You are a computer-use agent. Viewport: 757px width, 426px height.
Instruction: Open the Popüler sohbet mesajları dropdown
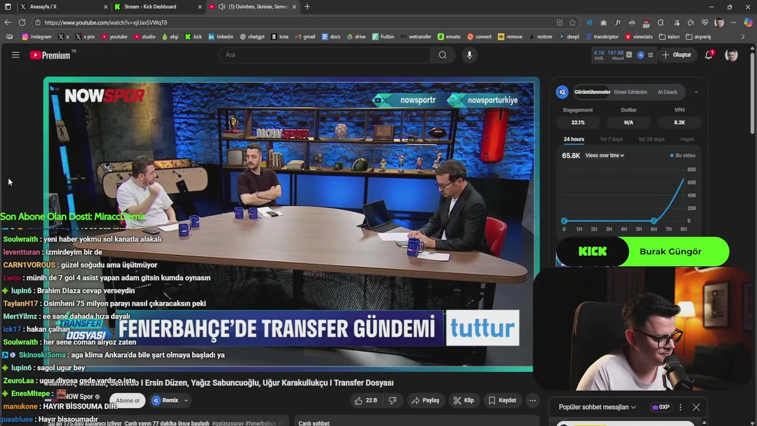(597, 407)
